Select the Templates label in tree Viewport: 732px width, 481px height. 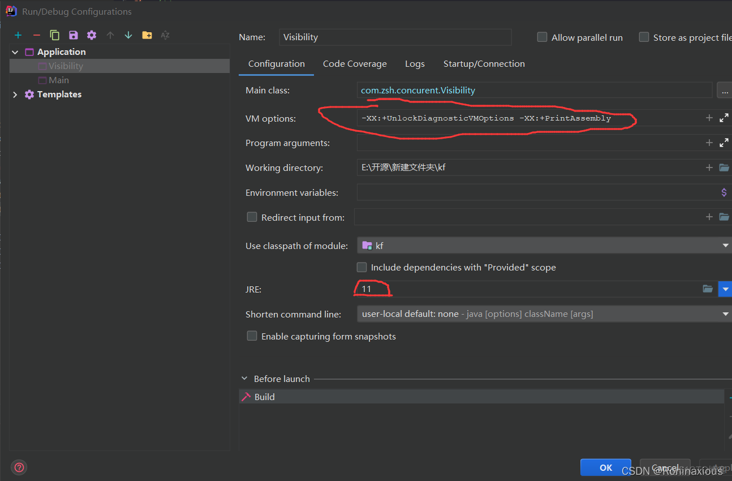coord(59,95)
